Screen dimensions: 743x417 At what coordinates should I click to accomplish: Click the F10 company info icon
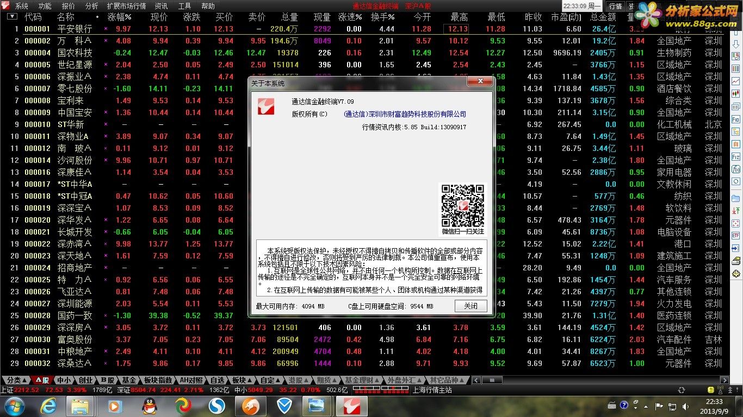point(736,119)
